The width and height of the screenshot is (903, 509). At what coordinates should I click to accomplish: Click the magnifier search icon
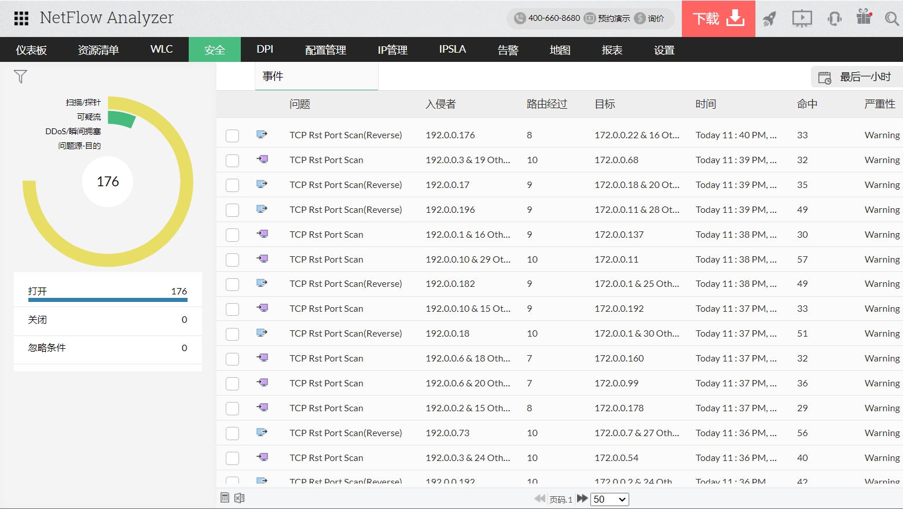tap(891, 19)
